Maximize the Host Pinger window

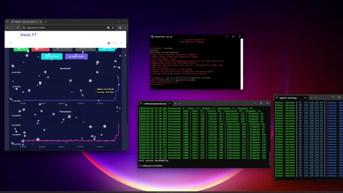339,97
